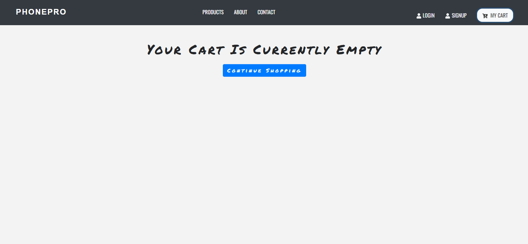Click the Continue Shopping button

tap(264, 71)
